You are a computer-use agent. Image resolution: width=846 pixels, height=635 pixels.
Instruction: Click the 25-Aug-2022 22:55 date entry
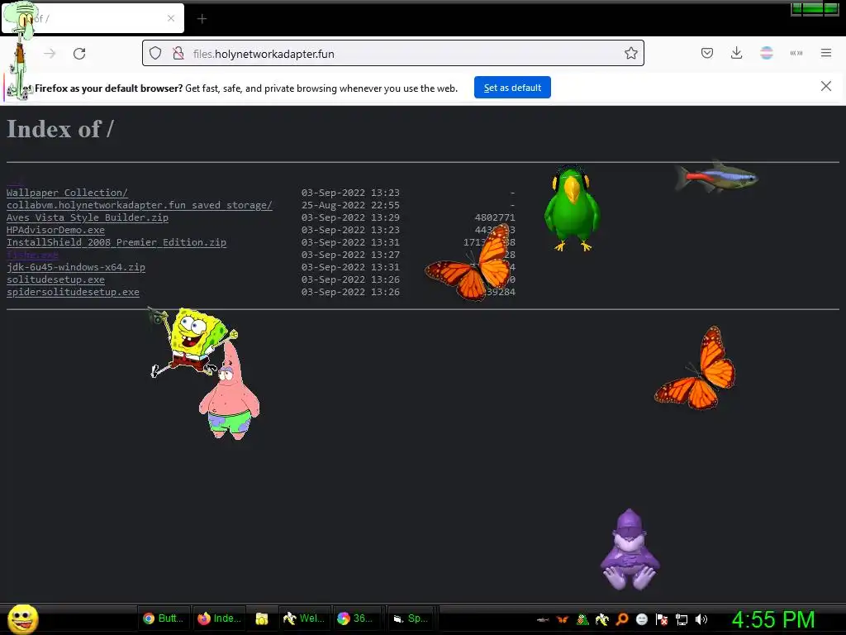pyautogui.click(x=350, y=205)
